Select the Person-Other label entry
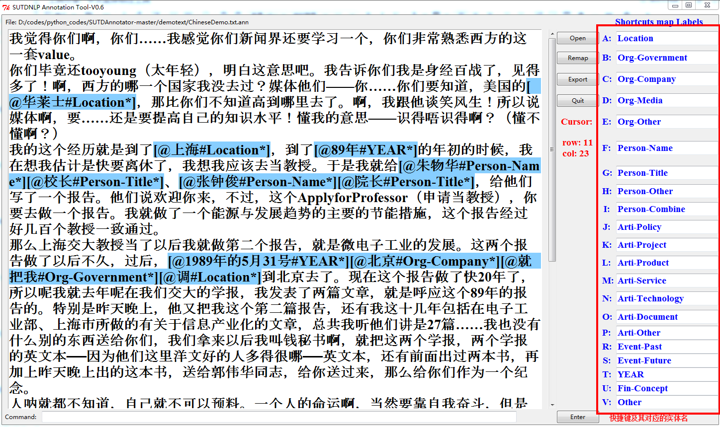This screenshot has height=427, width=720. tap(667, 192)
